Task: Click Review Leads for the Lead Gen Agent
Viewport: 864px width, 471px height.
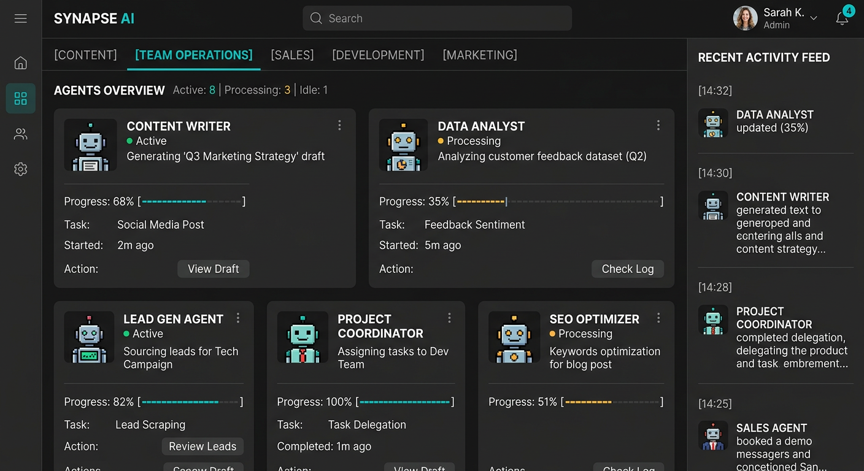Action: (x=202, y=446)
